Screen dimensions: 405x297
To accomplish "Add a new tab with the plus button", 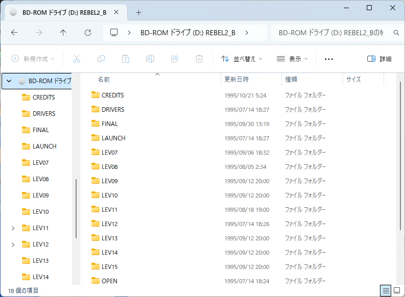I will (x=139, y=12).
